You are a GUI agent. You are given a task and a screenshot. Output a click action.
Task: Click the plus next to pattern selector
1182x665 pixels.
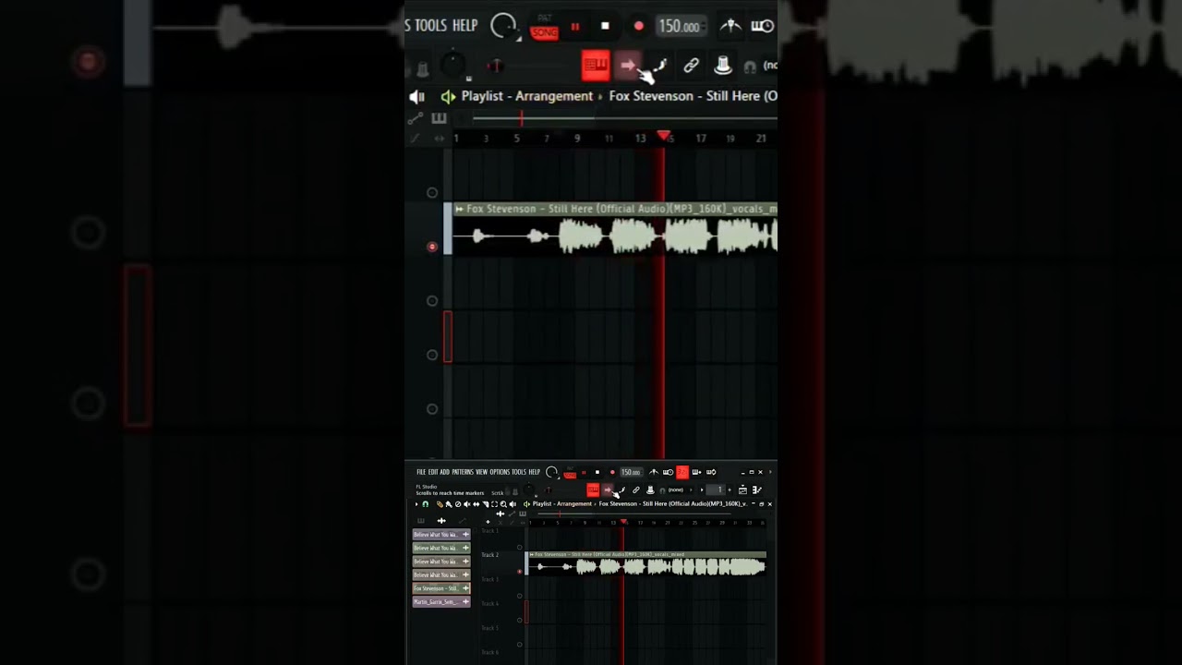(x=730, y=490)
